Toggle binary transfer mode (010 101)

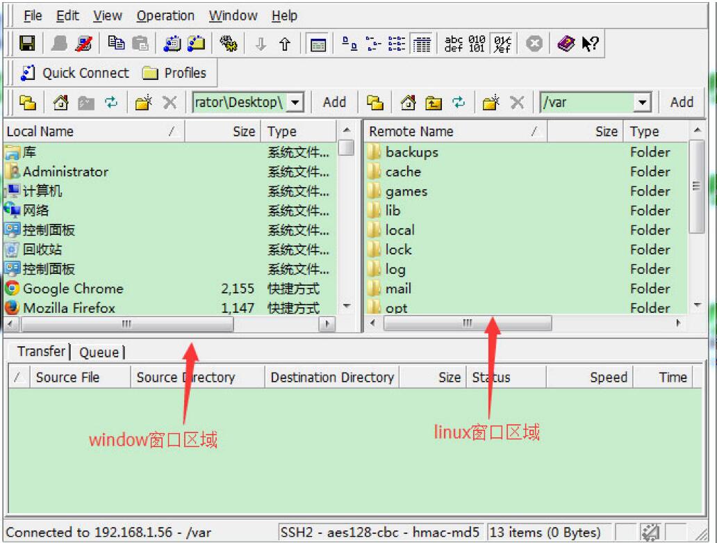pyautogui.click(x=477, y=44)
